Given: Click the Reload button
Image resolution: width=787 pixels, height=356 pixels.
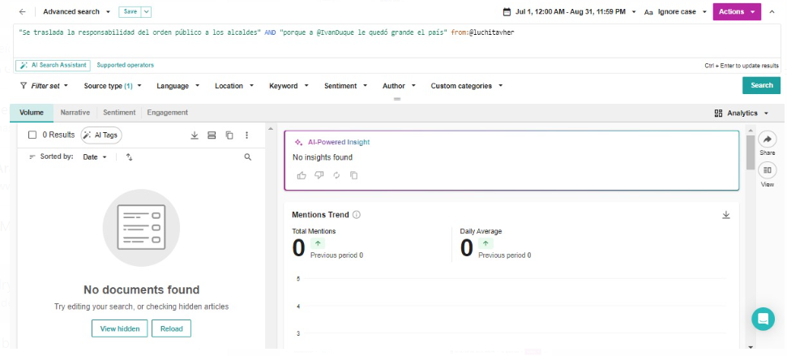Looking at the screenshot, I should click(171, 329).
